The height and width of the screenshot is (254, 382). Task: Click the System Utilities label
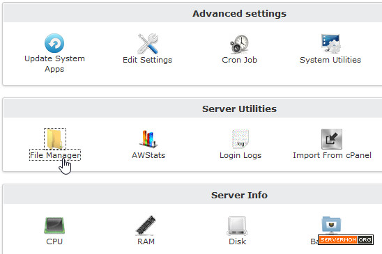[x=330, y=60]
